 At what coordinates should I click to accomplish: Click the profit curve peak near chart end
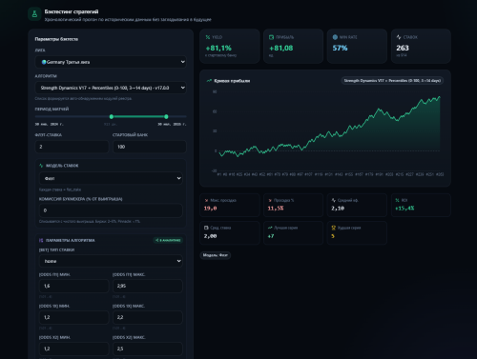click(440, 96)
